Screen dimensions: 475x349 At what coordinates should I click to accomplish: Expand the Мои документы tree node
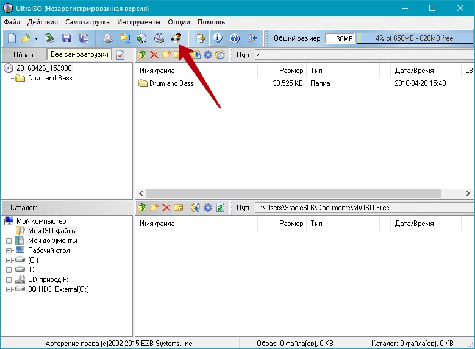(9, 241)
